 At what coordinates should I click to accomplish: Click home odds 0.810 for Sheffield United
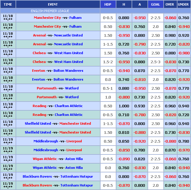pyautogui.click(x=124, y=132)
